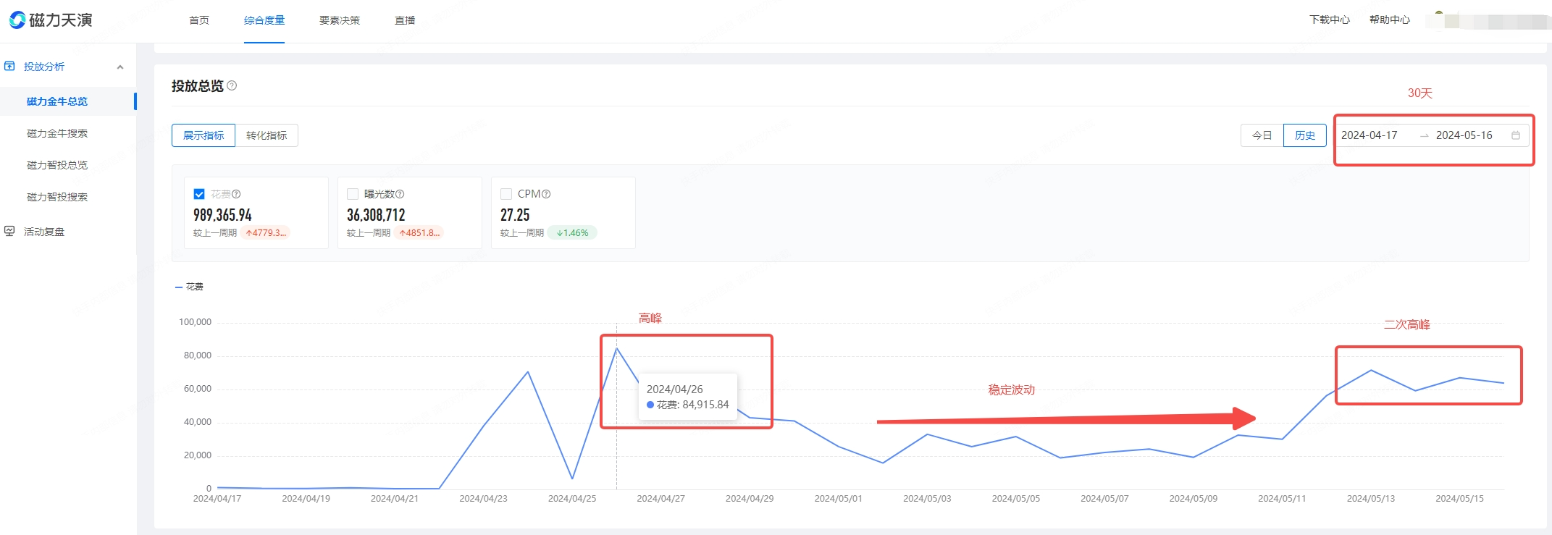Open 磁力金牛搜索 in the sidebar

pyautogui.click(x=57, y=133)
